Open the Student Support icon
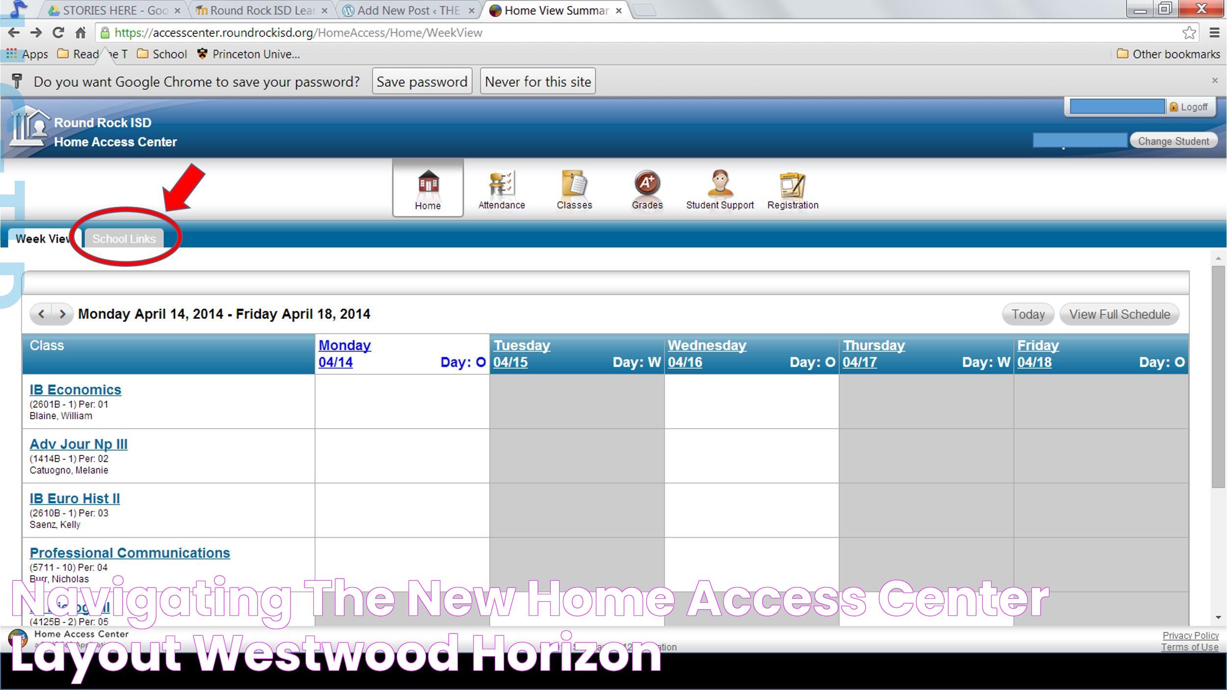This screenshot has height=690, width=1227. (x=719, y=189)
